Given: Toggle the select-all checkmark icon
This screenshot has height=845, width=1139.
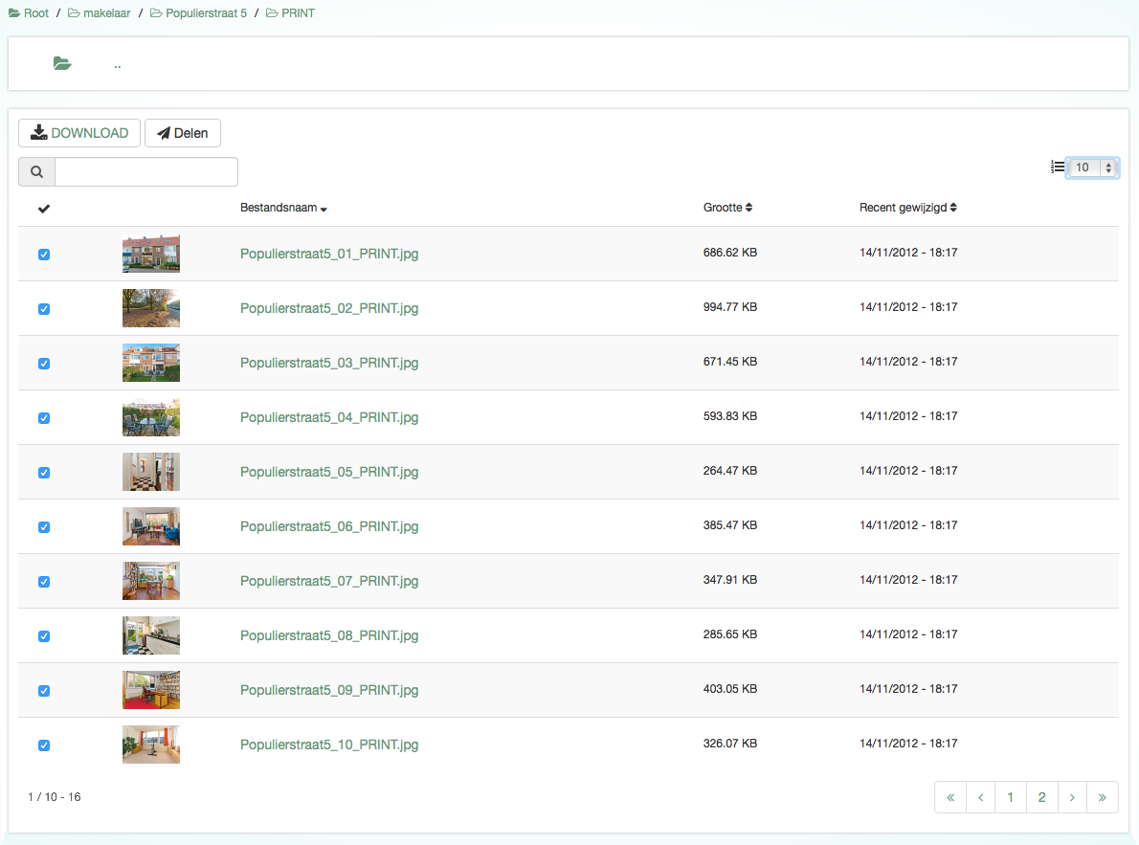Looking at the screenshot, I should 43,209.
